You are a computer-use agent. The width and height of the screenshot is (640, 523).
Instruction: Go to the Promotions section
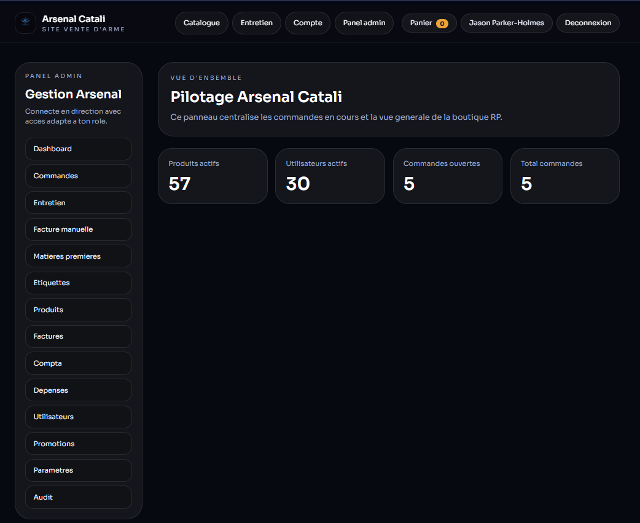coord(79,444)
